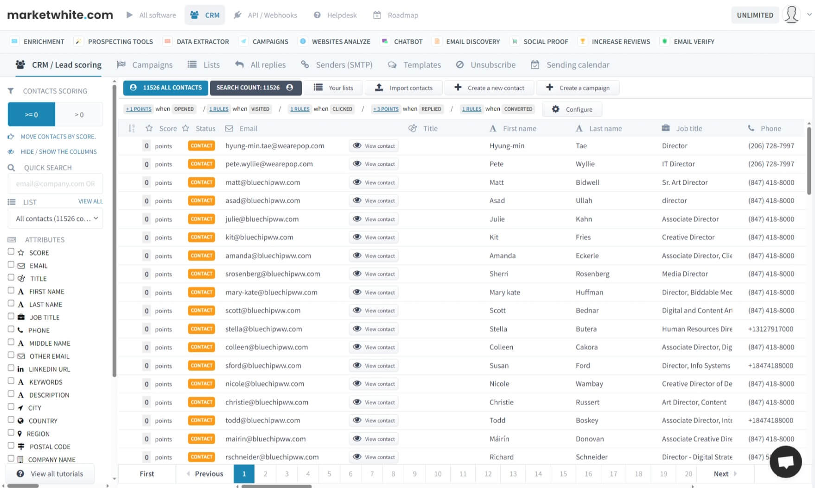The width and height of the screenshot is (815, 488).
Task: Type in the quick search email field
Action: (55, 184)
